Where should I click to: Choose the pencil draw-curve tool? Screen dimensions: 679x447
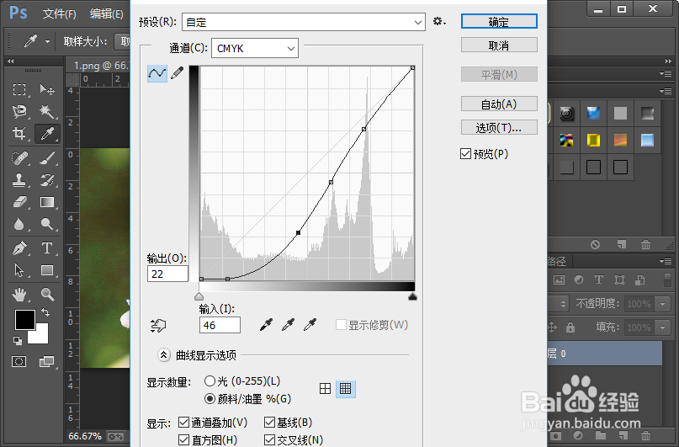pyautogui.click(x=177, y=72)
